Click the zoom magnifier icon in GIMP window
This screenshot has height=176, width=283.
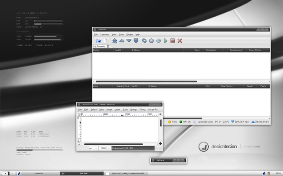tap(160, 114)
